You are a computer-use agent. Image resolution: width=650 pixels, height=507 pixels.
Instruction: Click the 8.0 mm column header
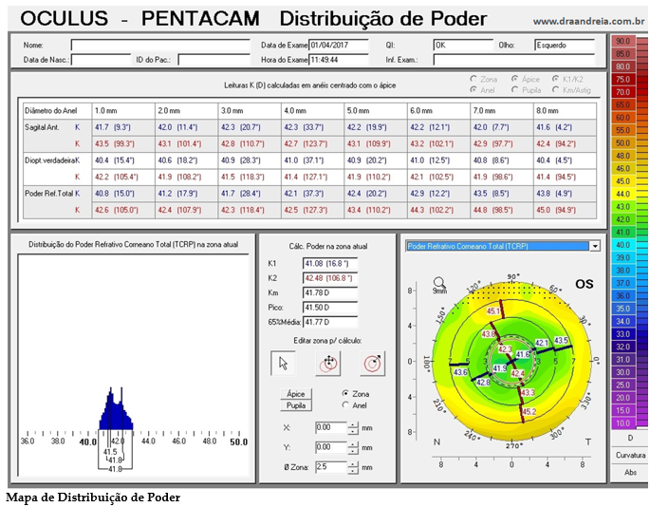coord(565,111)
